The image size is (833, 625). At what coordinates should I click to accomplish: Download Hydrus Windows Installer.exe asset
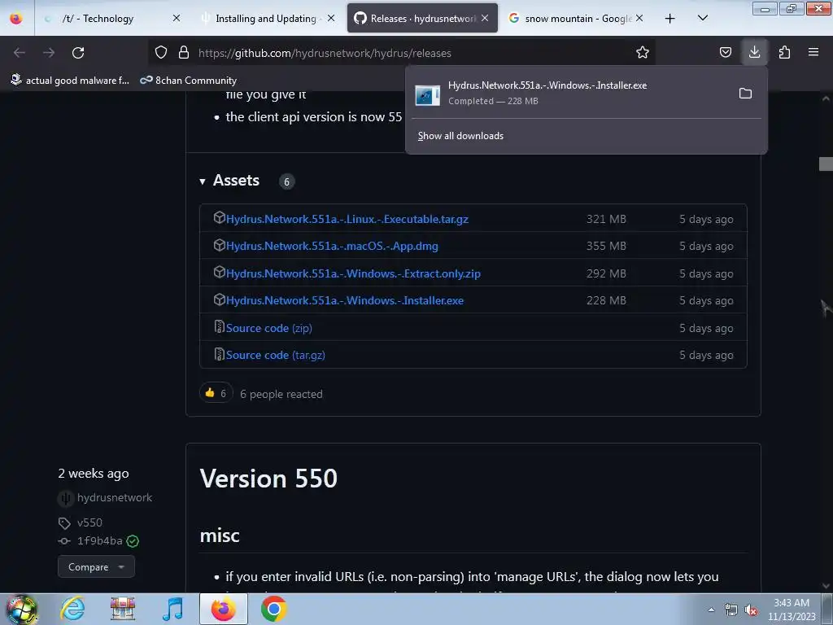pos(345,301)
